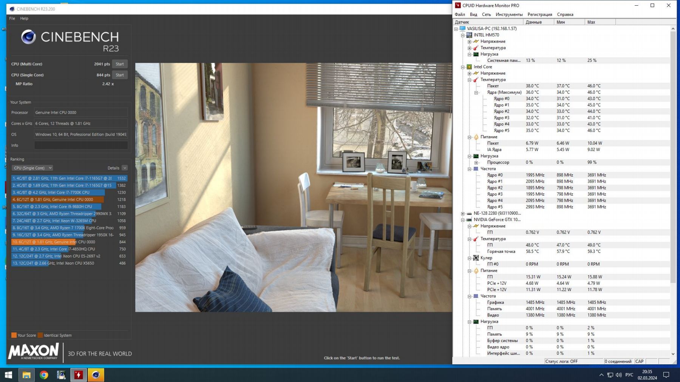Click the Данные column header

tap(539, 22)
